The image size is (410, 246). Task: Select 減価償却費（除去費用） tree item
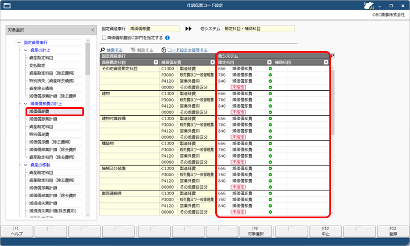coord(55,142)
